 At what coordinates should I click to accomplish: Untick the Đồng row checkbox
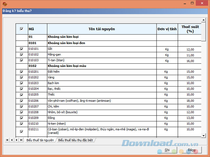click(x=22, y=118)
